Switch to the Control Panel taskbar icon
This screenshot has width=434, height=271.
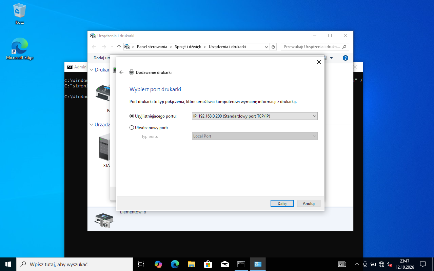(258, 264)
